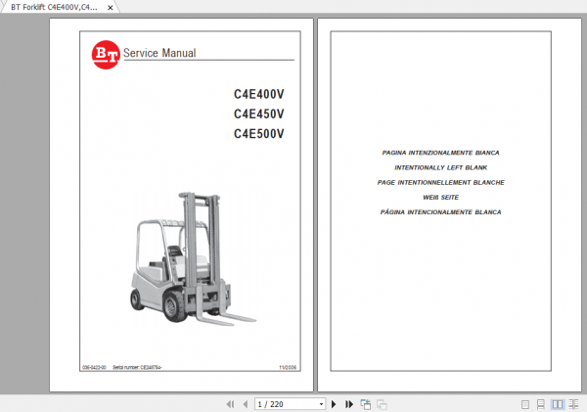Click the grayed next view icon
Screen dimensions: 587x412
(x=382, y=404)
